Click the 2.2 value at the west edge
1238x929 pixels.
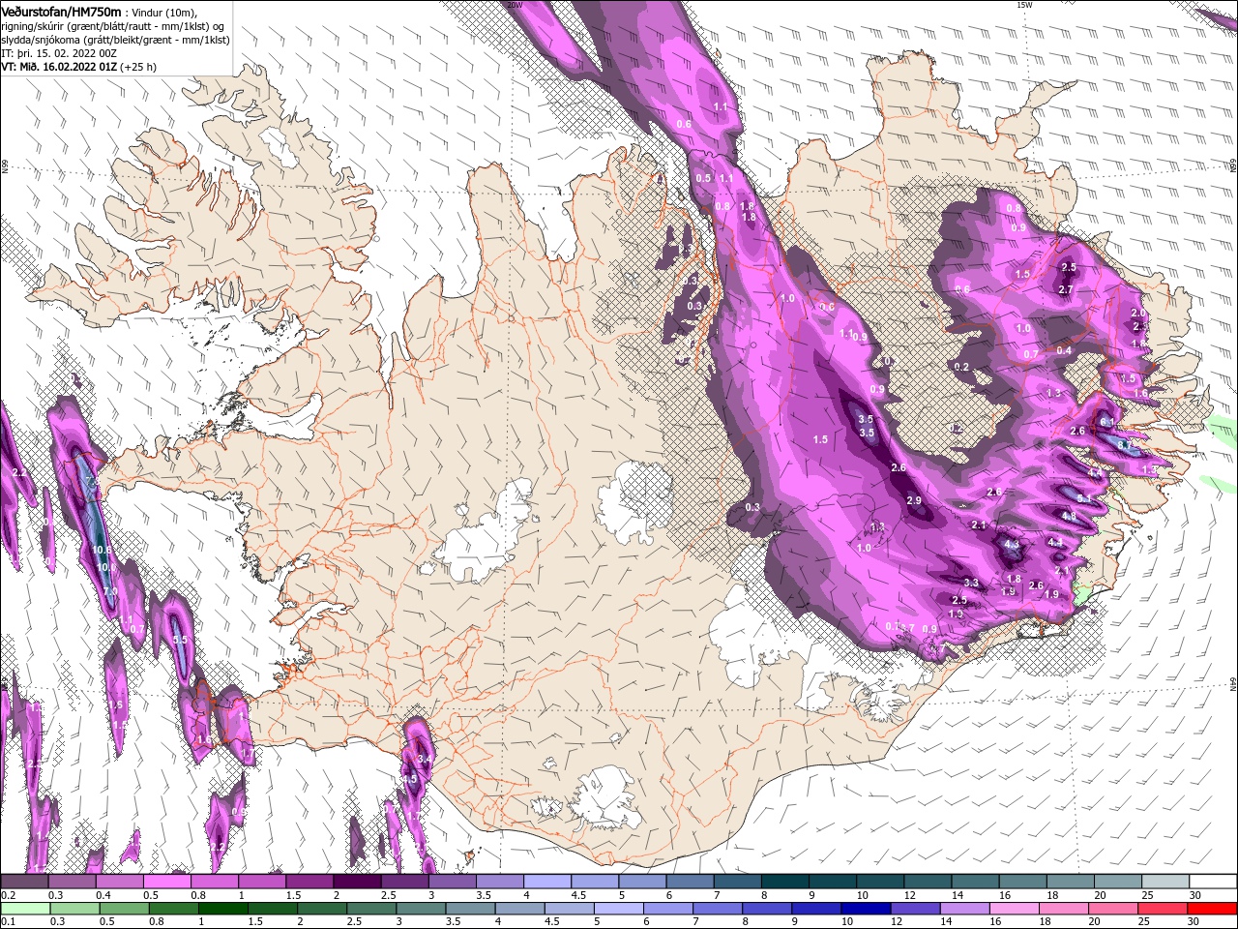(x=19, y=471)
